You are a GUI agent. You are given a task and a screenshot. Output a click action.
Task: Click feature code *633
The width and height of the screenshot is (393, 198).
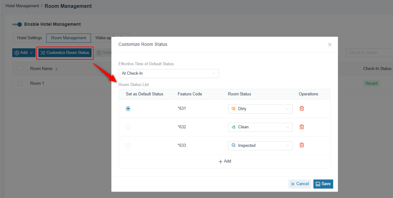click(182, 146)
